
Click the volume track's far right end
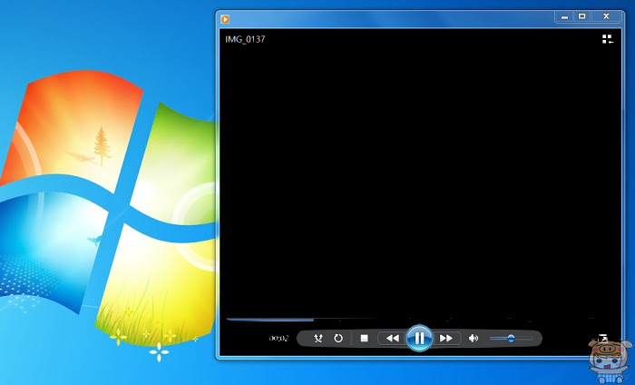[531, 338]
